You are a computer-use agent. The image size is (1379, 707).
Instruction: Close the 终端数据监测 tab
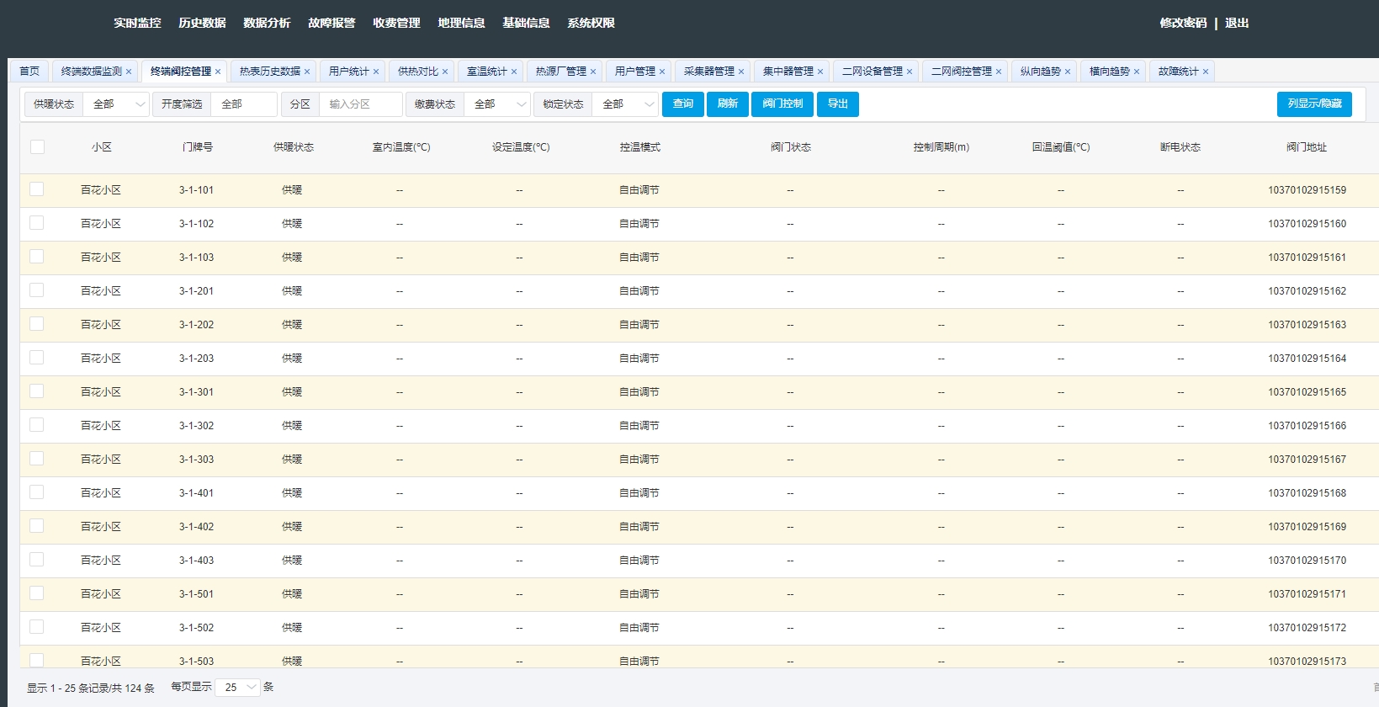[x=129, y=72]
